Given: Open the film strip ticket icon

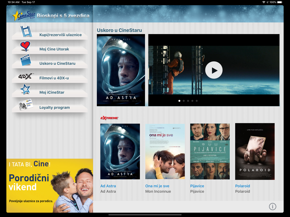Looking at the screenshot, I should point(26,31).
